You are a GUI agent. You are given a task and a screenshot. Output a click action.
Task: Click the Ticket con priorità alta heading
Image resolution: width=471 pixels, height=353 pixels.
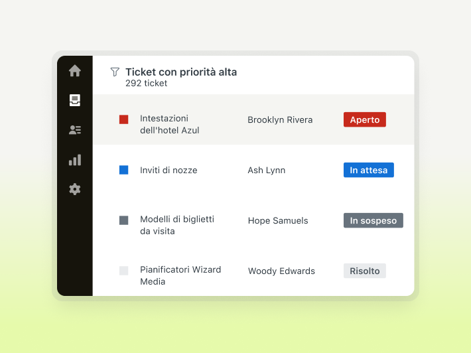(x=181, y=72)
